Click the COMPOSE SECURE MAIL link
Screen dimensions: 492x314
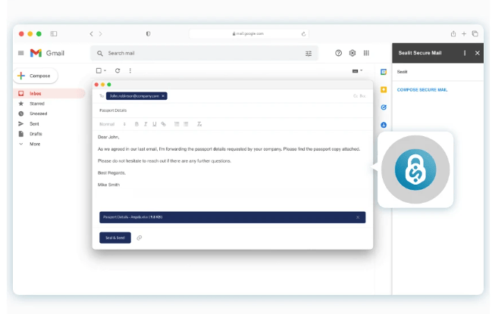coord(422,89)
